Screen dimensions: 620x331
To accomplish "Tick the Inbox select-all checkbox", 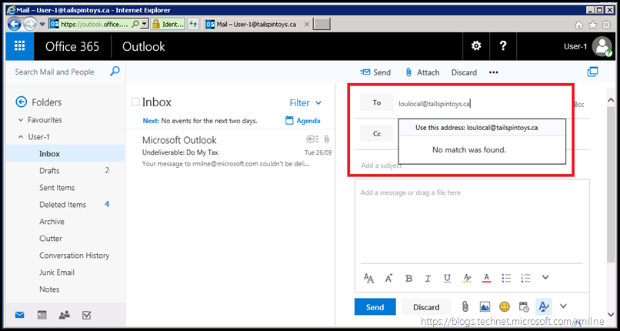I will 135,102.
